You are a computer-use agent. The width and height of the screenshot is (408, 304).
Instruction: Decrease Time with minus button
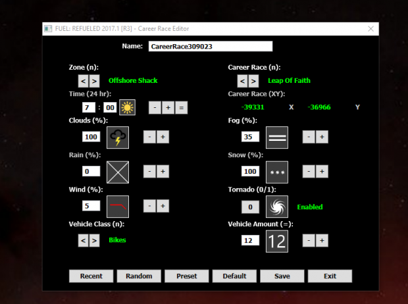(x=155, y=107)
